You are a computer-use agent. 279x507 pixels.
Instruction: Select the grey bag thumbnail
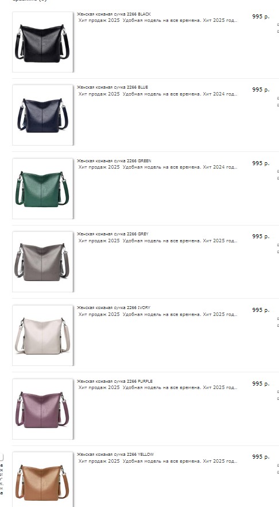42,262
